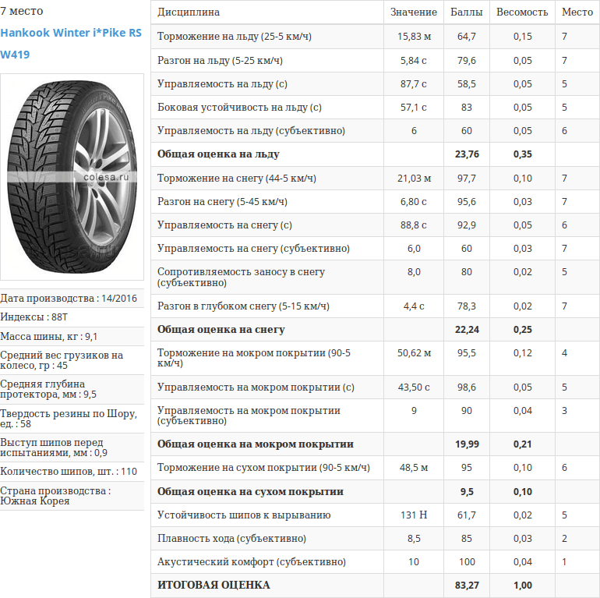Click the 'Общая оценка на мокром покрытии' row

pos(255,444)
